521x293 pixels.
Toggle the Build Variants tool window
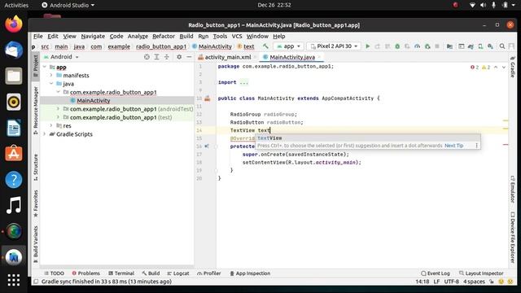[x=36, y=244]
